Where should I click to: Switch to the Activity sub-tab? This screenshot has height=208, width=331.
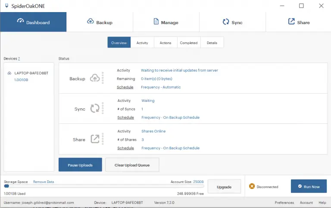tap(142, 42)
